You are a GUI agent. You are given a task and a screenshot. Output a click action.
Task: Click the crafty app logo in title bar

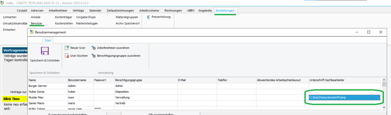click(x=3, y=3)
